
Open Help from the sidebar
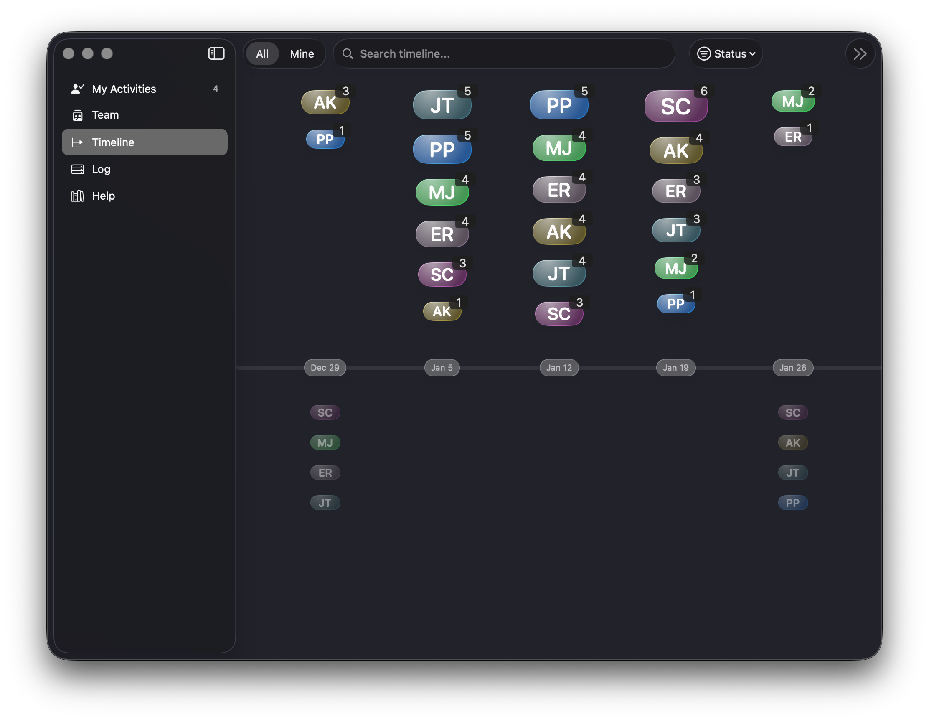[103, 196]
